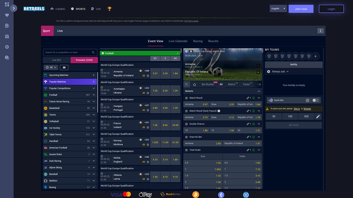Click the three-dot options menu icon
353x198 pixels.
(x=320, y=31)
